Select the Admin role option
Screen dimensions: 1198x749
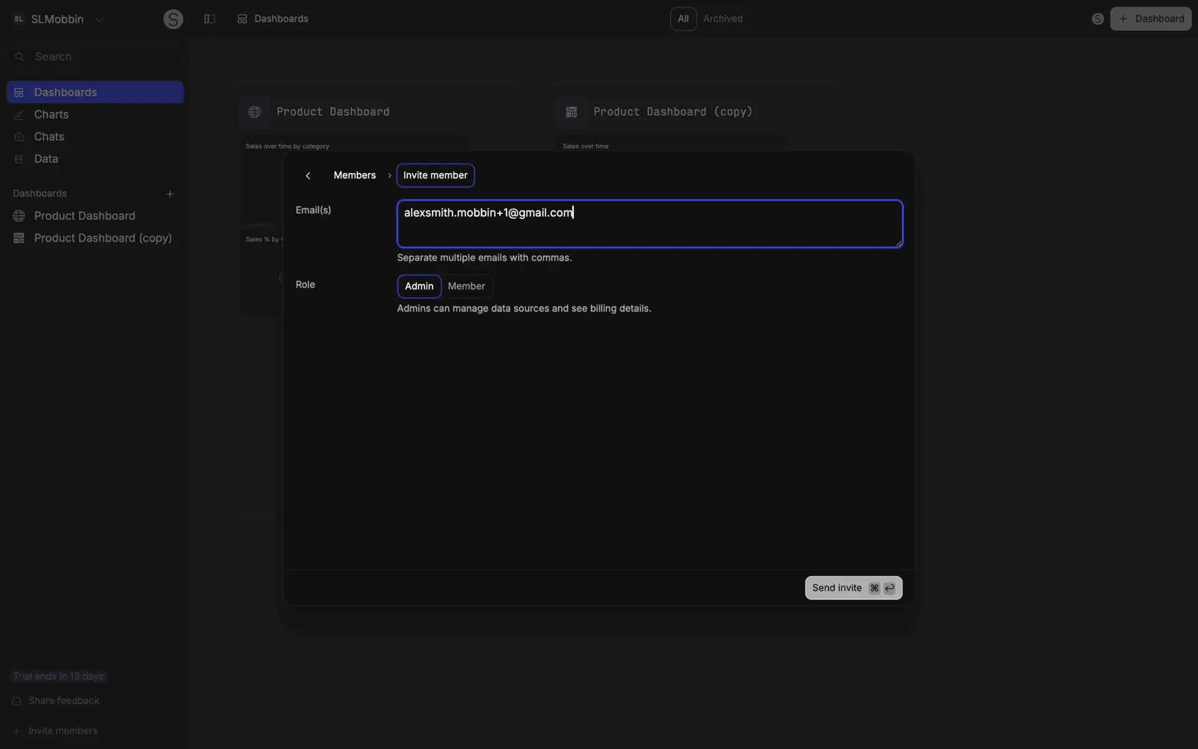[419, 286]
